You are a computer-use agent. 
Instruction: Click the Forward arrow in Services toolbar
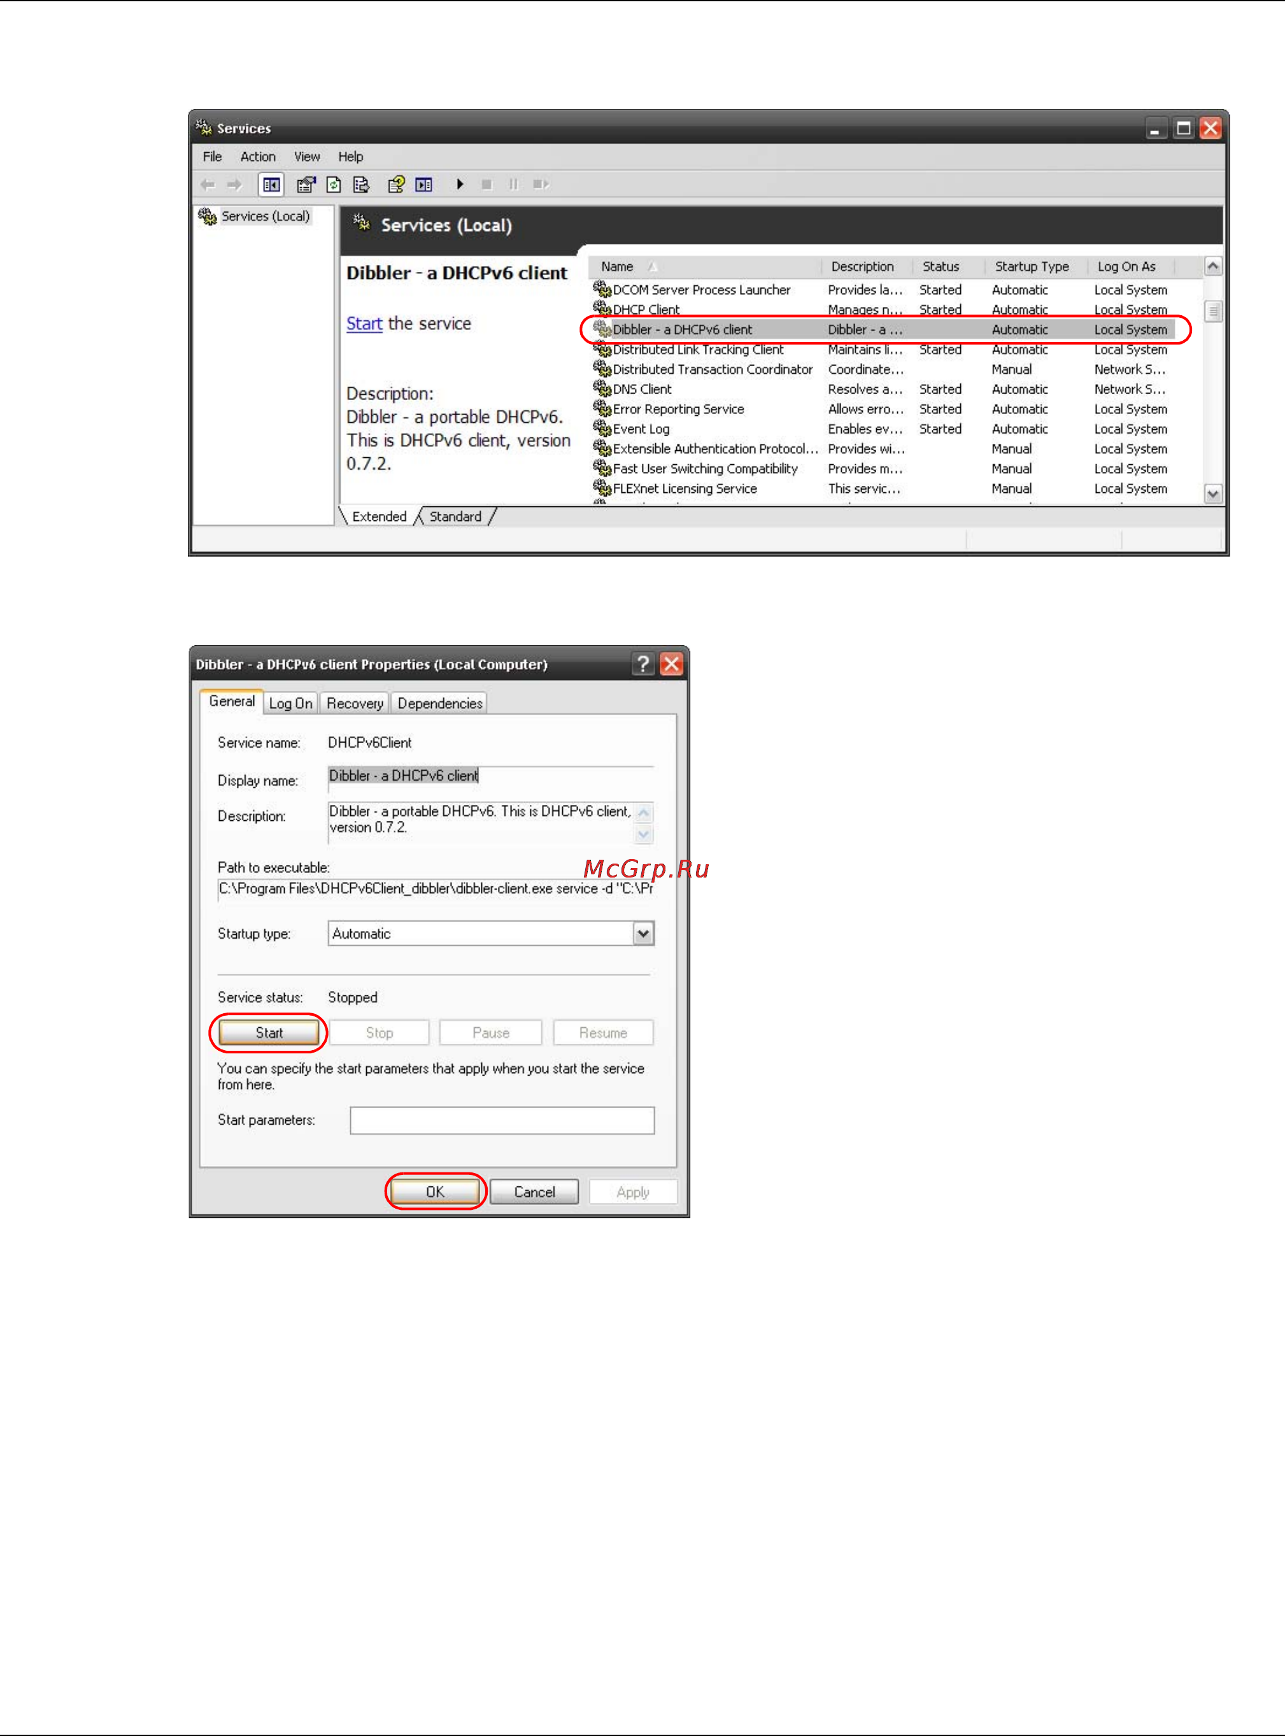click(x=234, y=184)
